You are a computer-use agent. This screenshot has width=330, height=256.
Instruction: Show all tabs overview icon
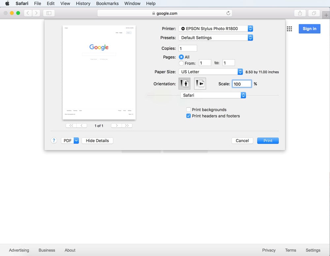pos(314,13)
